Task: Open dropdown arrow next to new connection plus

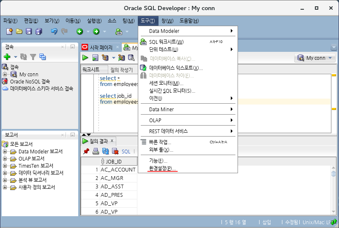Action: point(15,57)
